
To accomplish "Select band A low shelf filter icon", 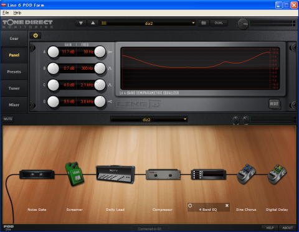I will tap(110, 52).
